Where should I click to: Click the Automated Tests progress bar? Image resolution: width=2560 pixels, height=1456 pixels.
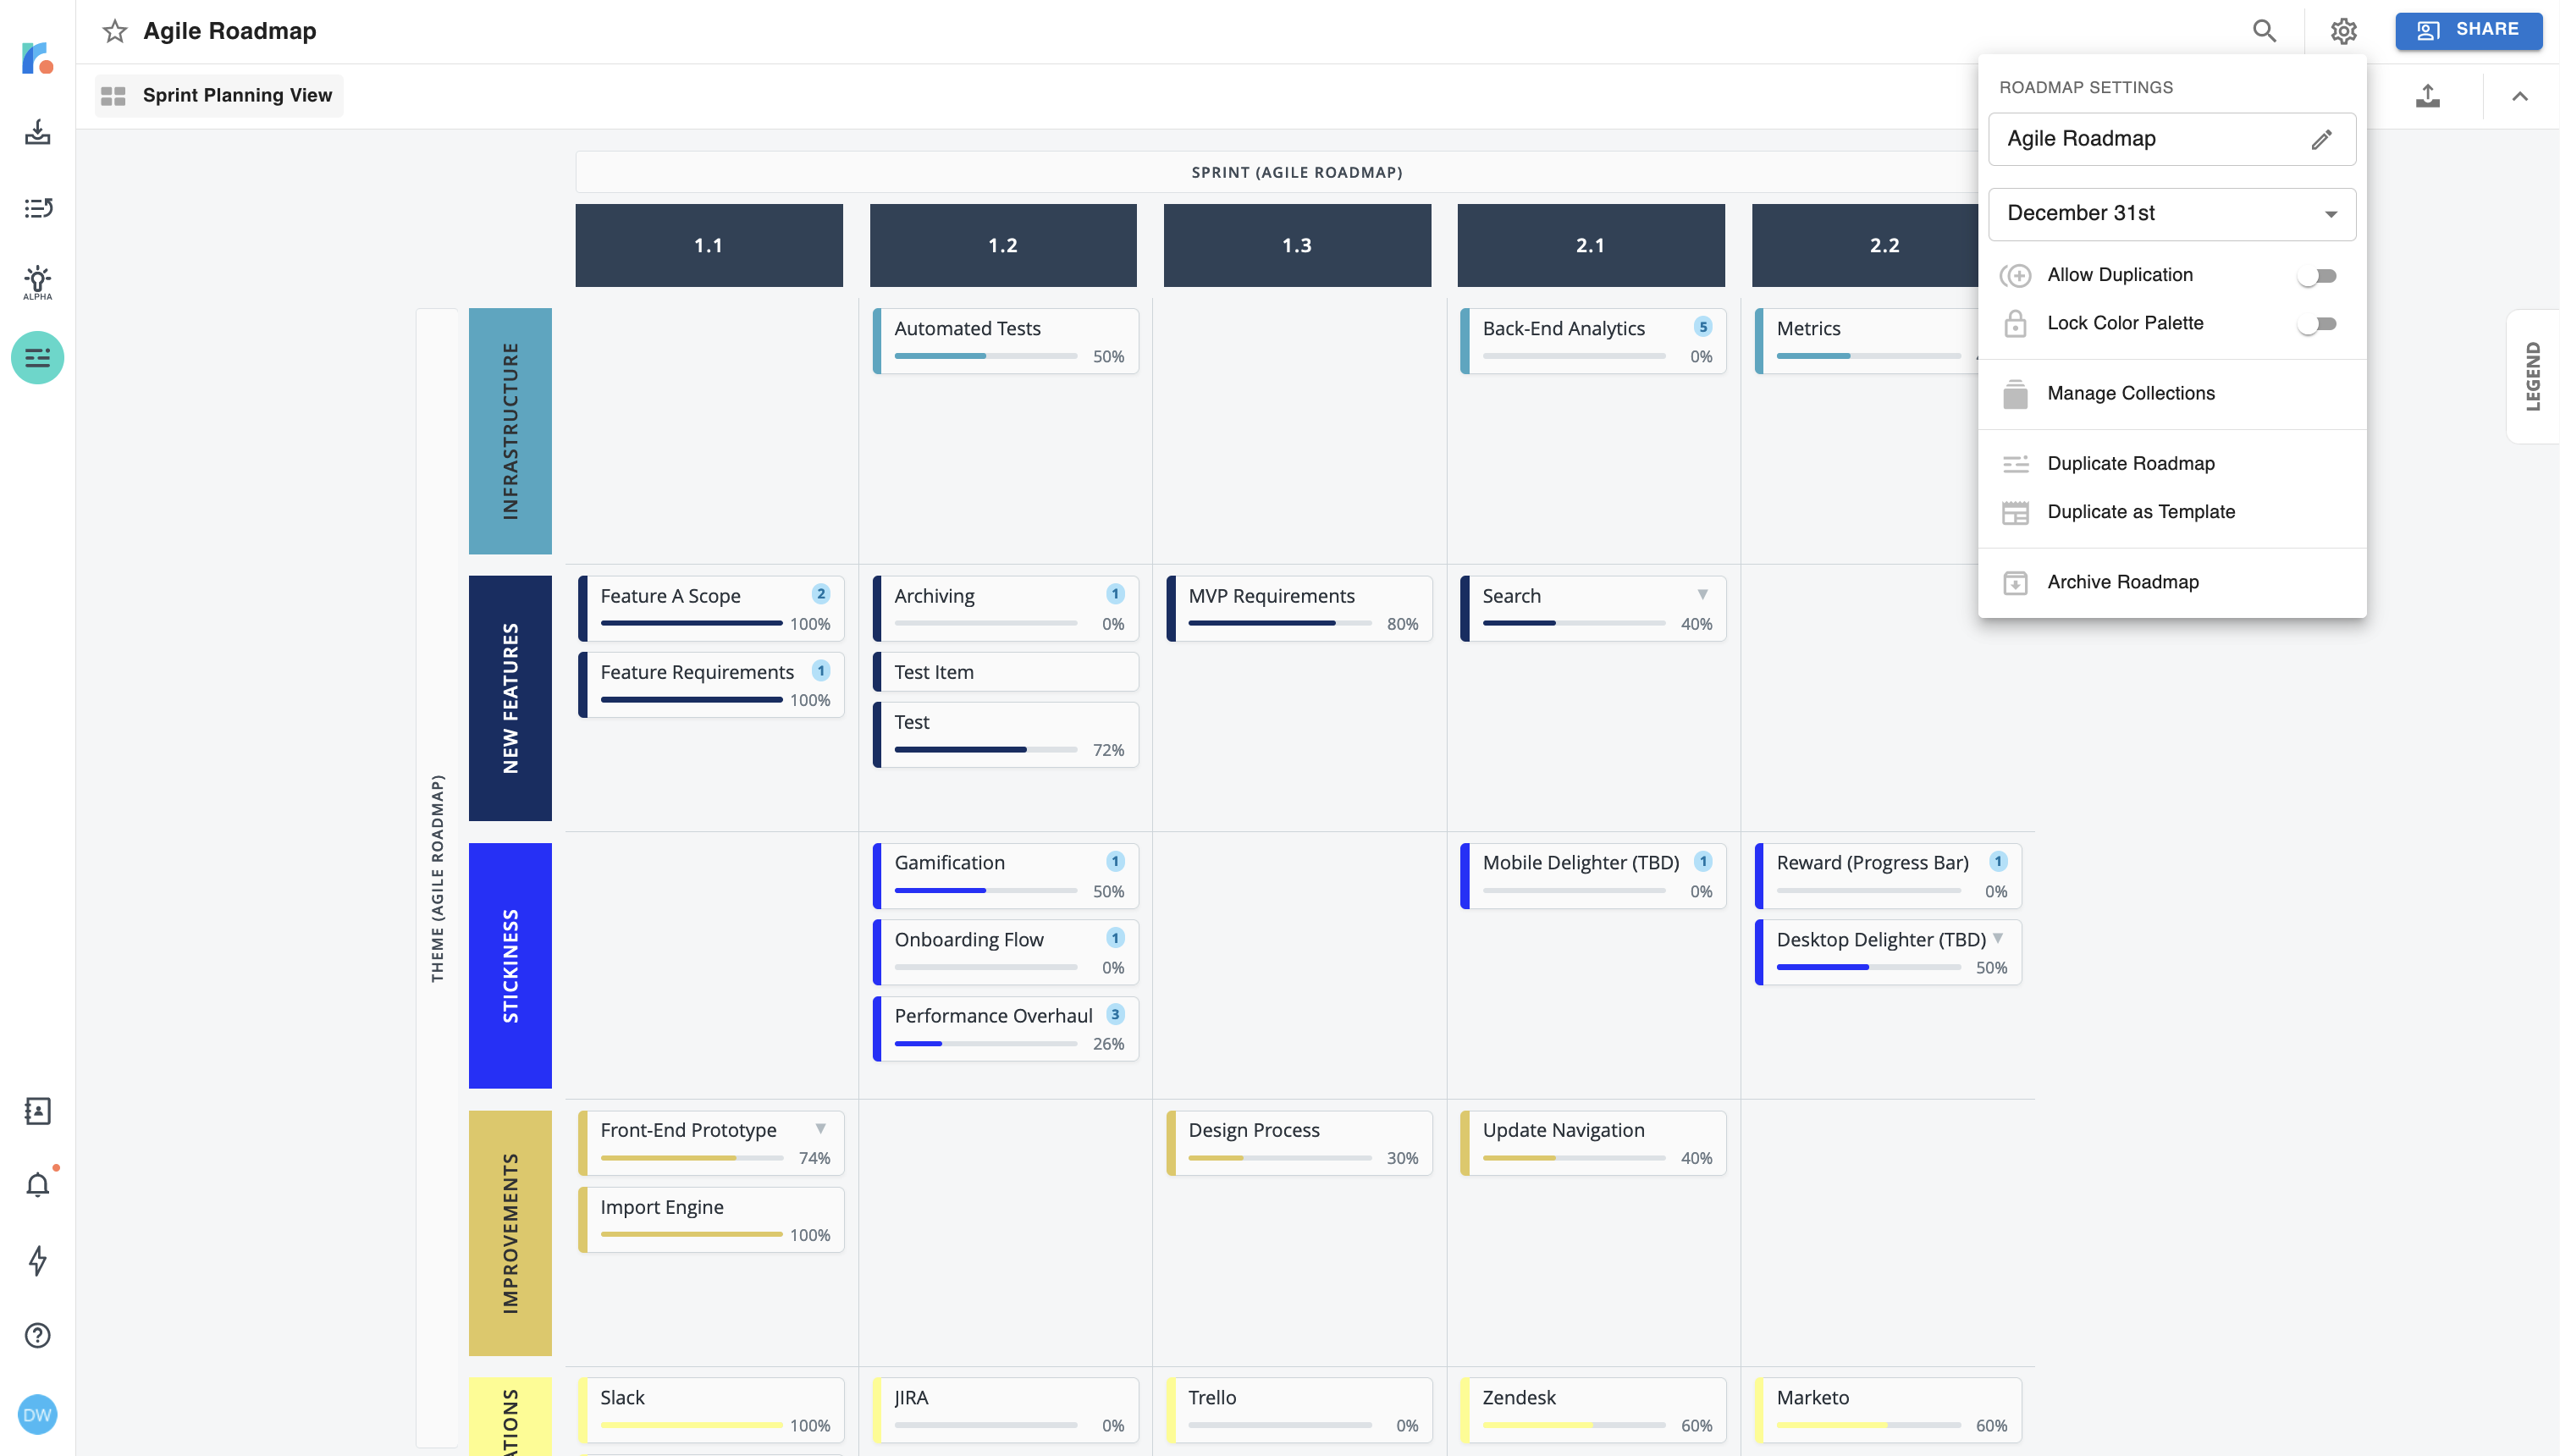[x=986, y=357]
